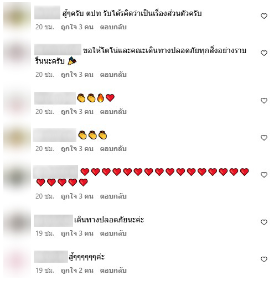Open blurred username of 'เดินทางปลอดภัยนะค่ะ' commenter
Image resolution: width=274 pixels, height=281 pixels.
tap(53, 221)
